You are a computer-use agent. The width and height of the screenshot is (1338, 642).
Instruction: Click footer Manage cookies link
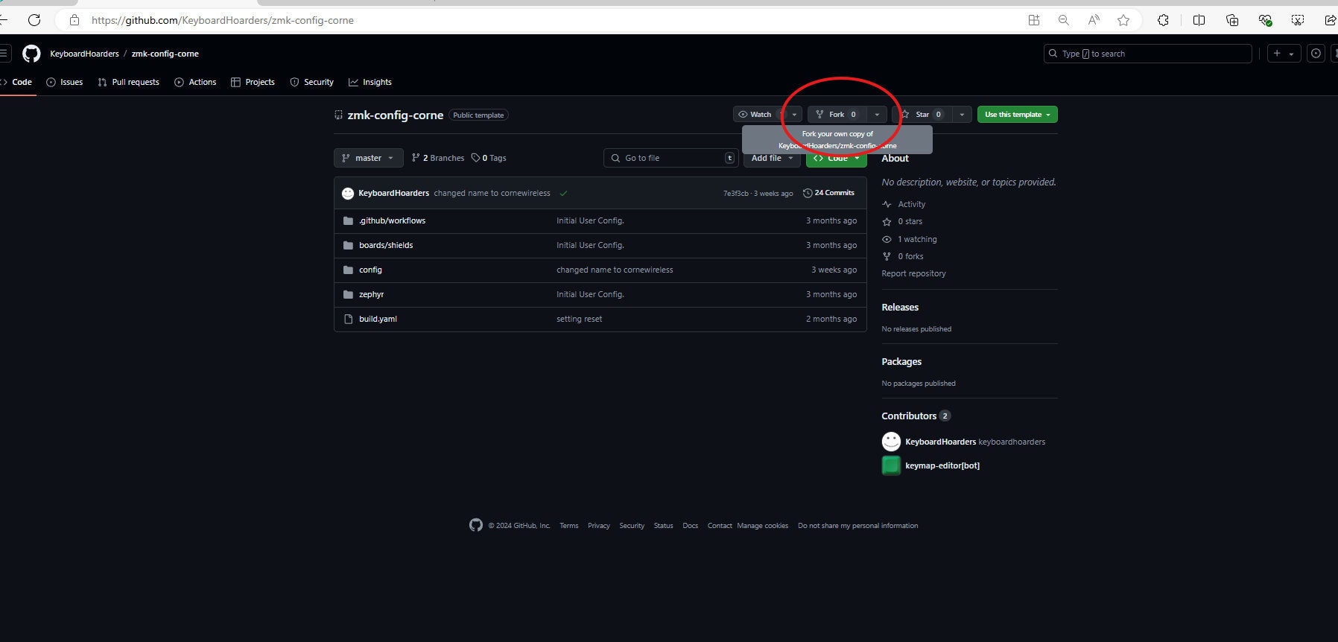click(763, 526)
